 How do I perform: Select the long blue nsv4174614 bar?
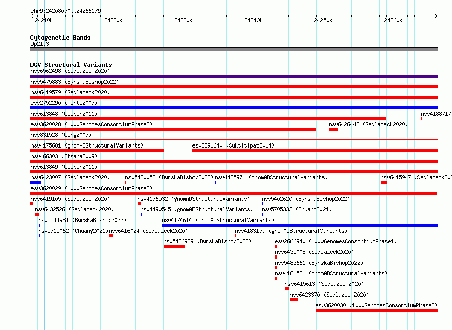click(x=300, y=225)
